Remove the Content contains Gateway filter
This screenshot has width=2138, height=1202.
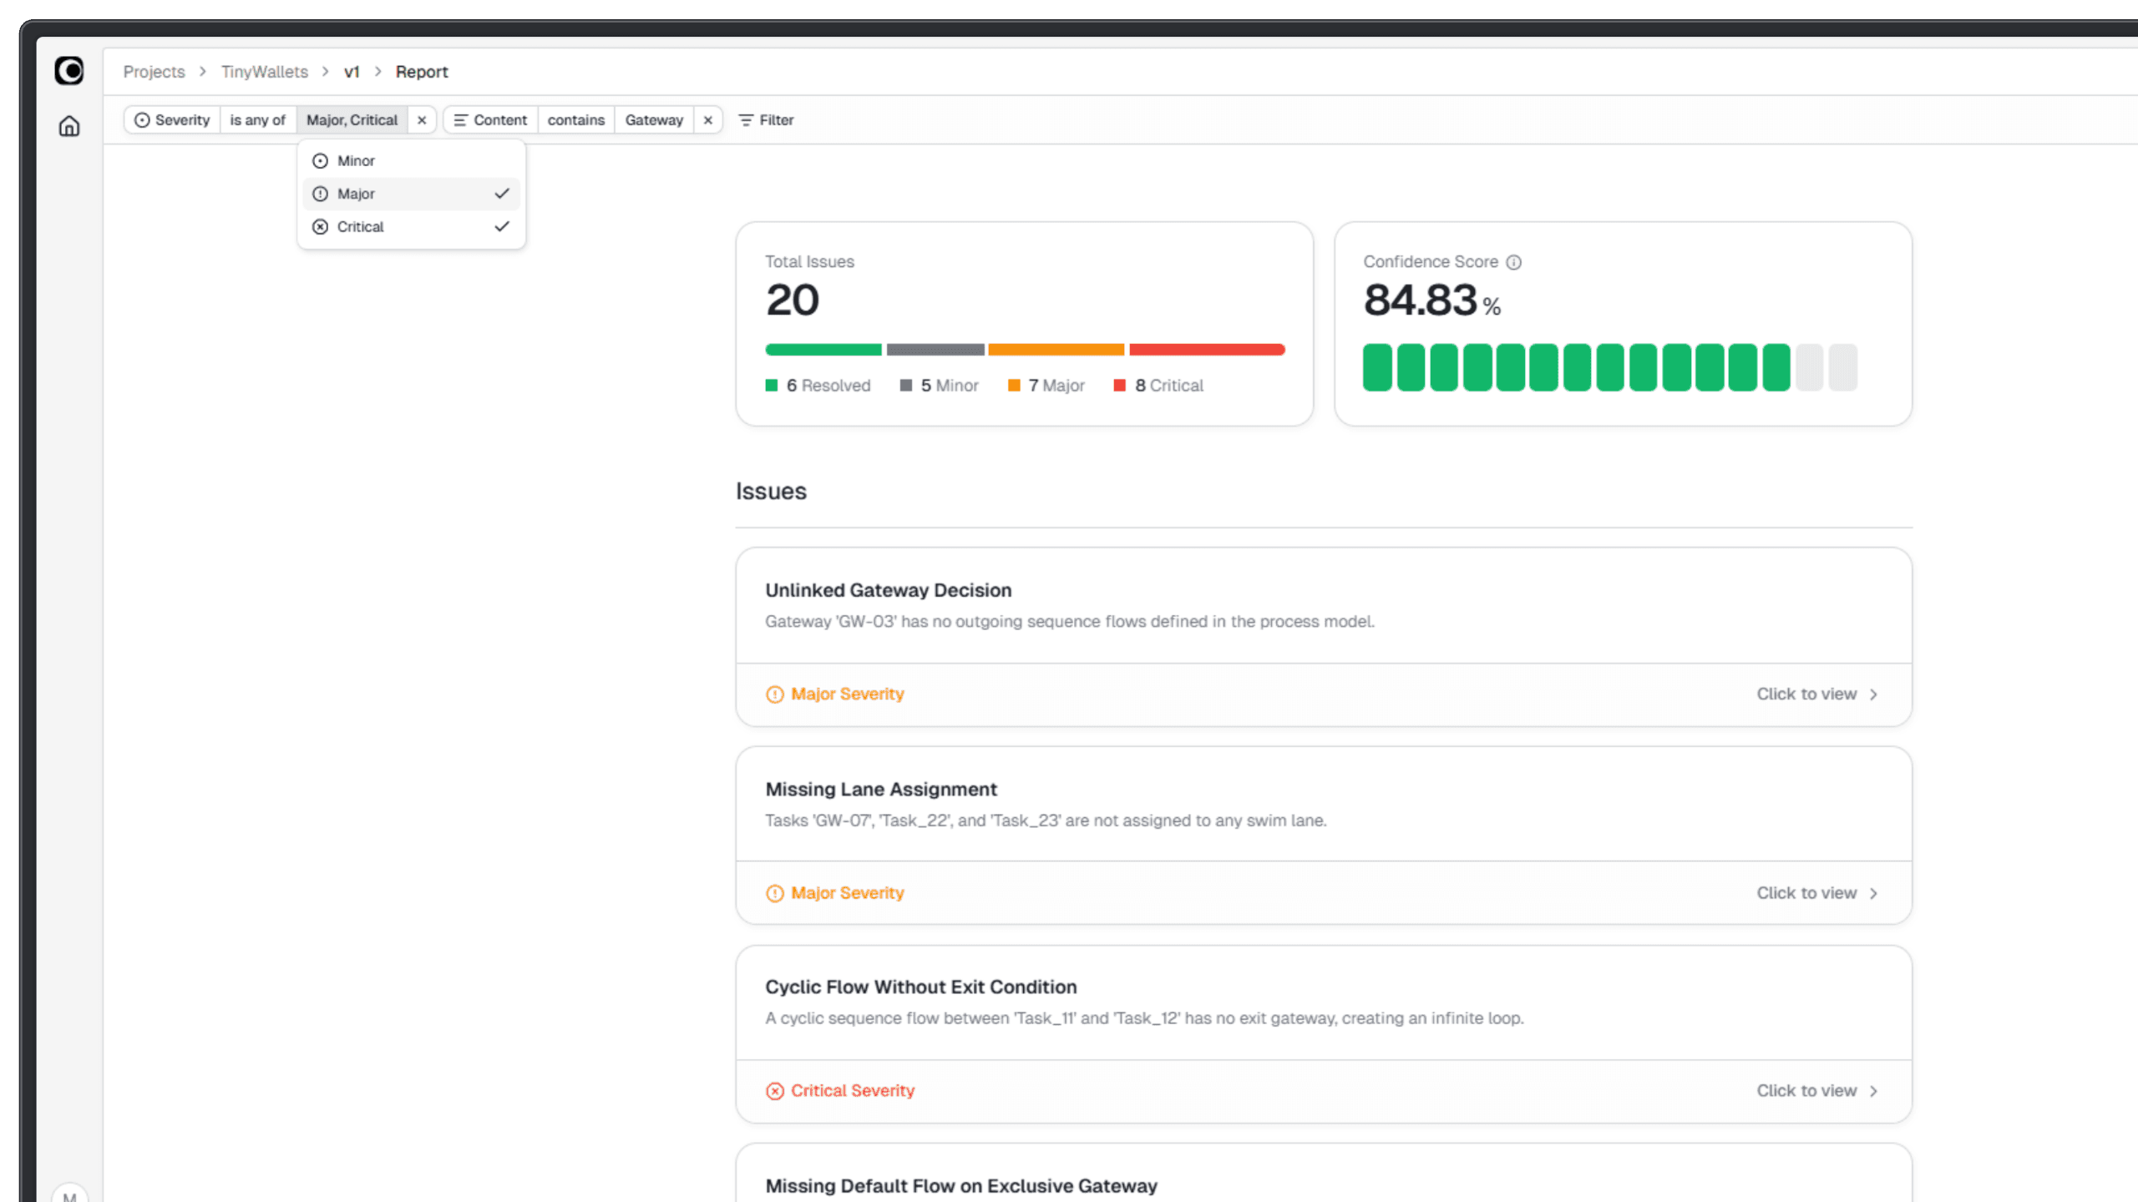[x=707, y=119]
